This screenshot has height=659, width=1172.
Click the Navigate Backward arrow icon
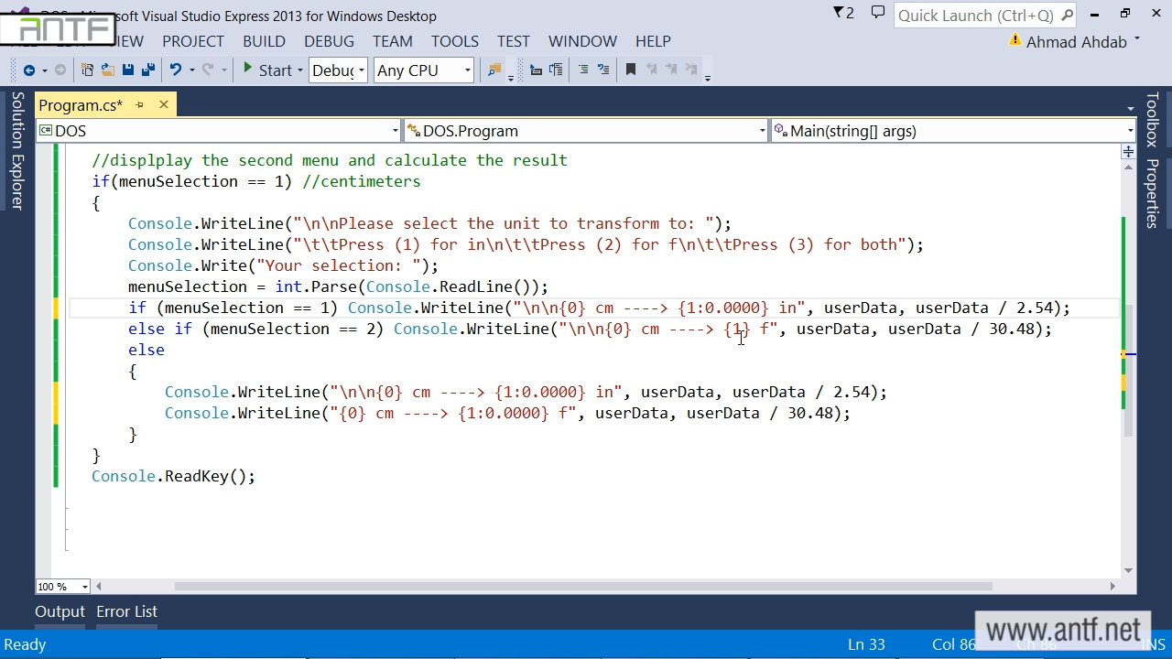(28, 70)
